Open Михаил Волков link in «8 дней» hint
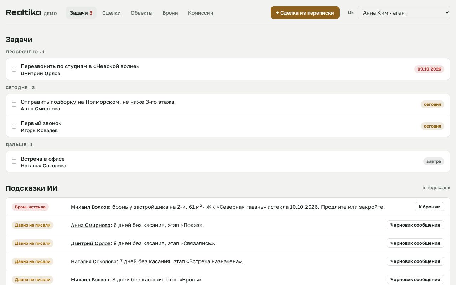Viewport: 456px width, 285px height. [x=90, y=280]
